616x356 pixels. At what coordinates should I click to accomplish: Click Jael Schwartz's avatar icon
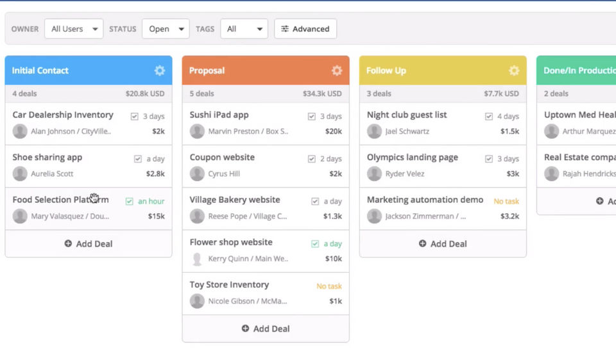pos(374,131)
